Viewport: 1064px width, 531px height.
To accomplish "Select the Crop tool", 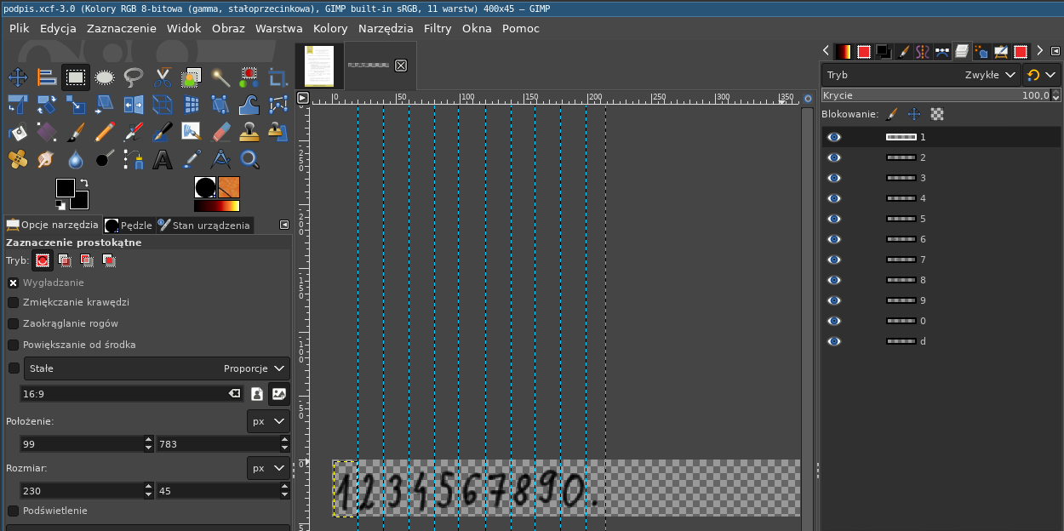I will tap(277, 78).
